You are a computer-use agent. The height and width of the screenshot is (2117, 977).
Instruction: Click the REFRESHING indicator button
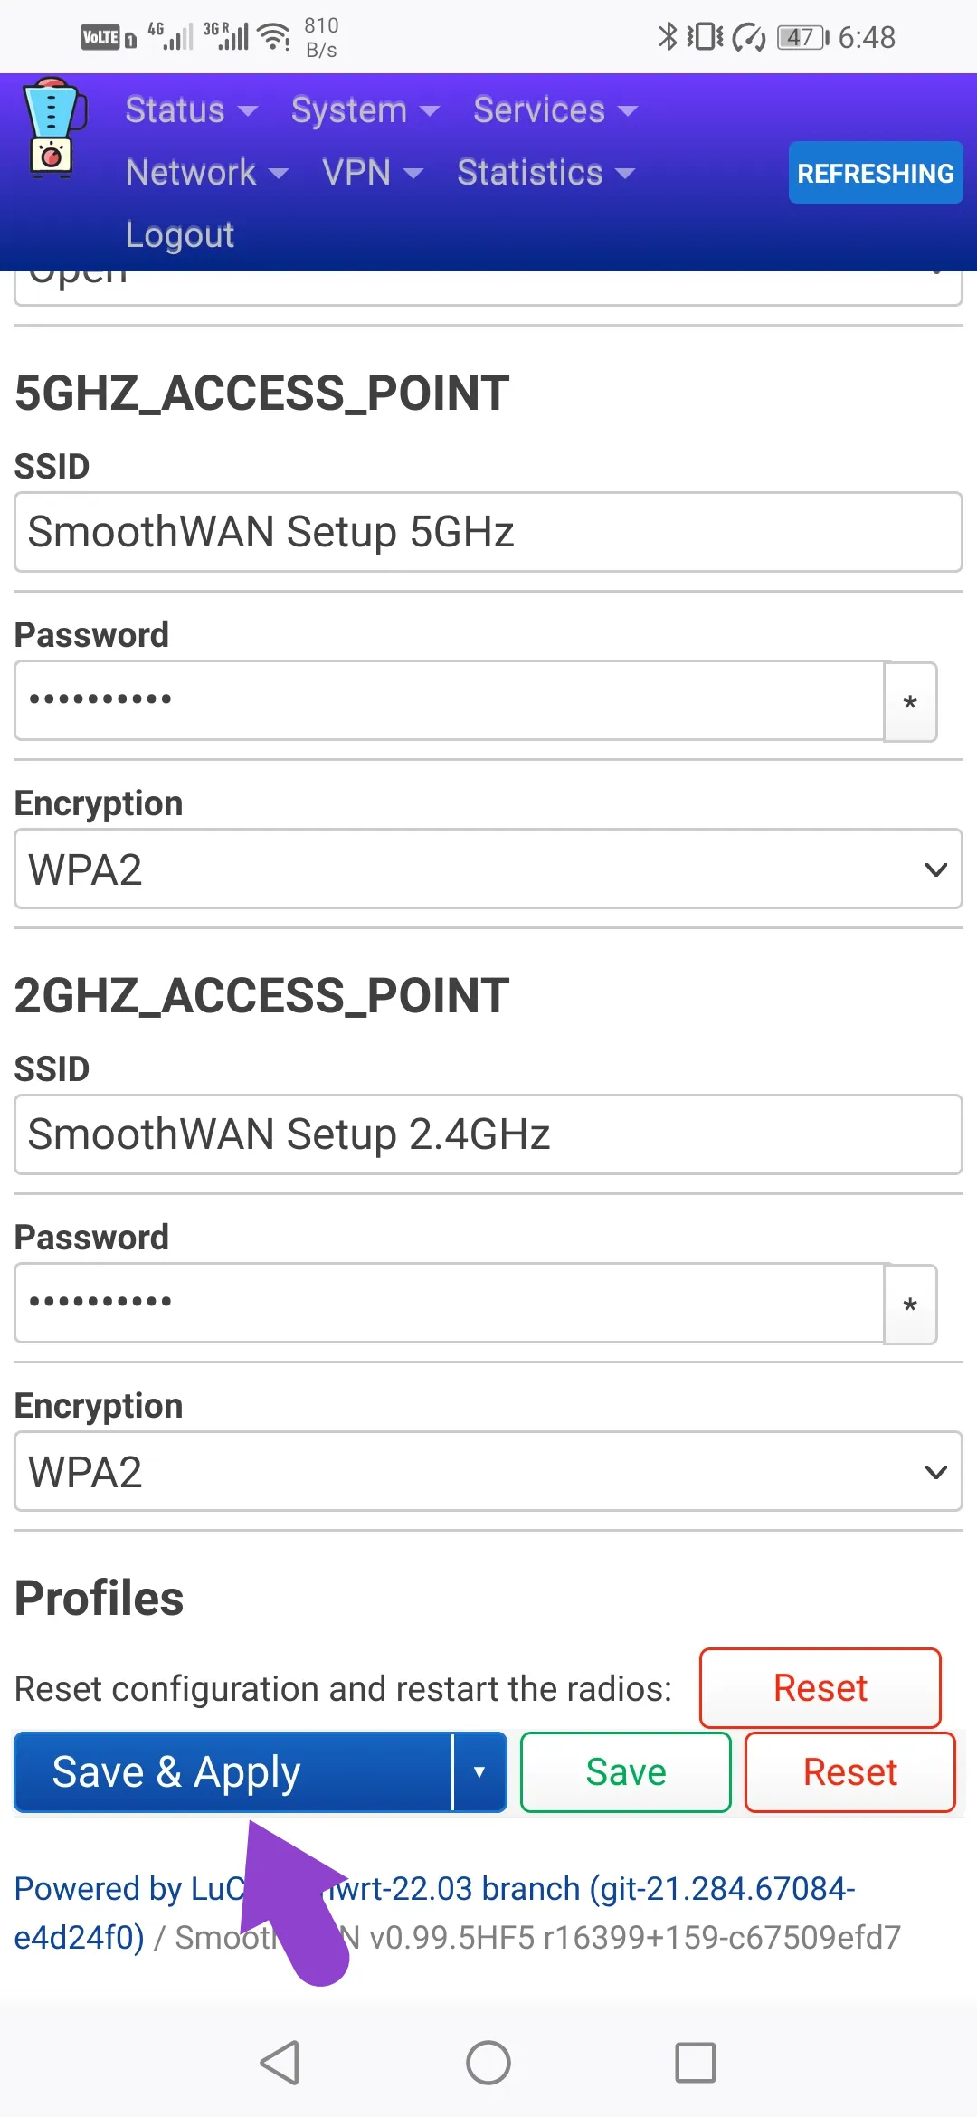(x=876, y=173)
